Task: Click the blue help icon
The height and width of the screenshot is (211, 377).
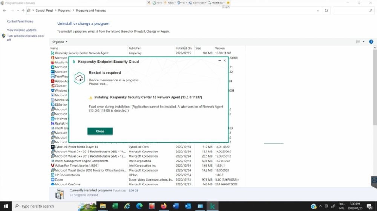Action: point(371,42)
